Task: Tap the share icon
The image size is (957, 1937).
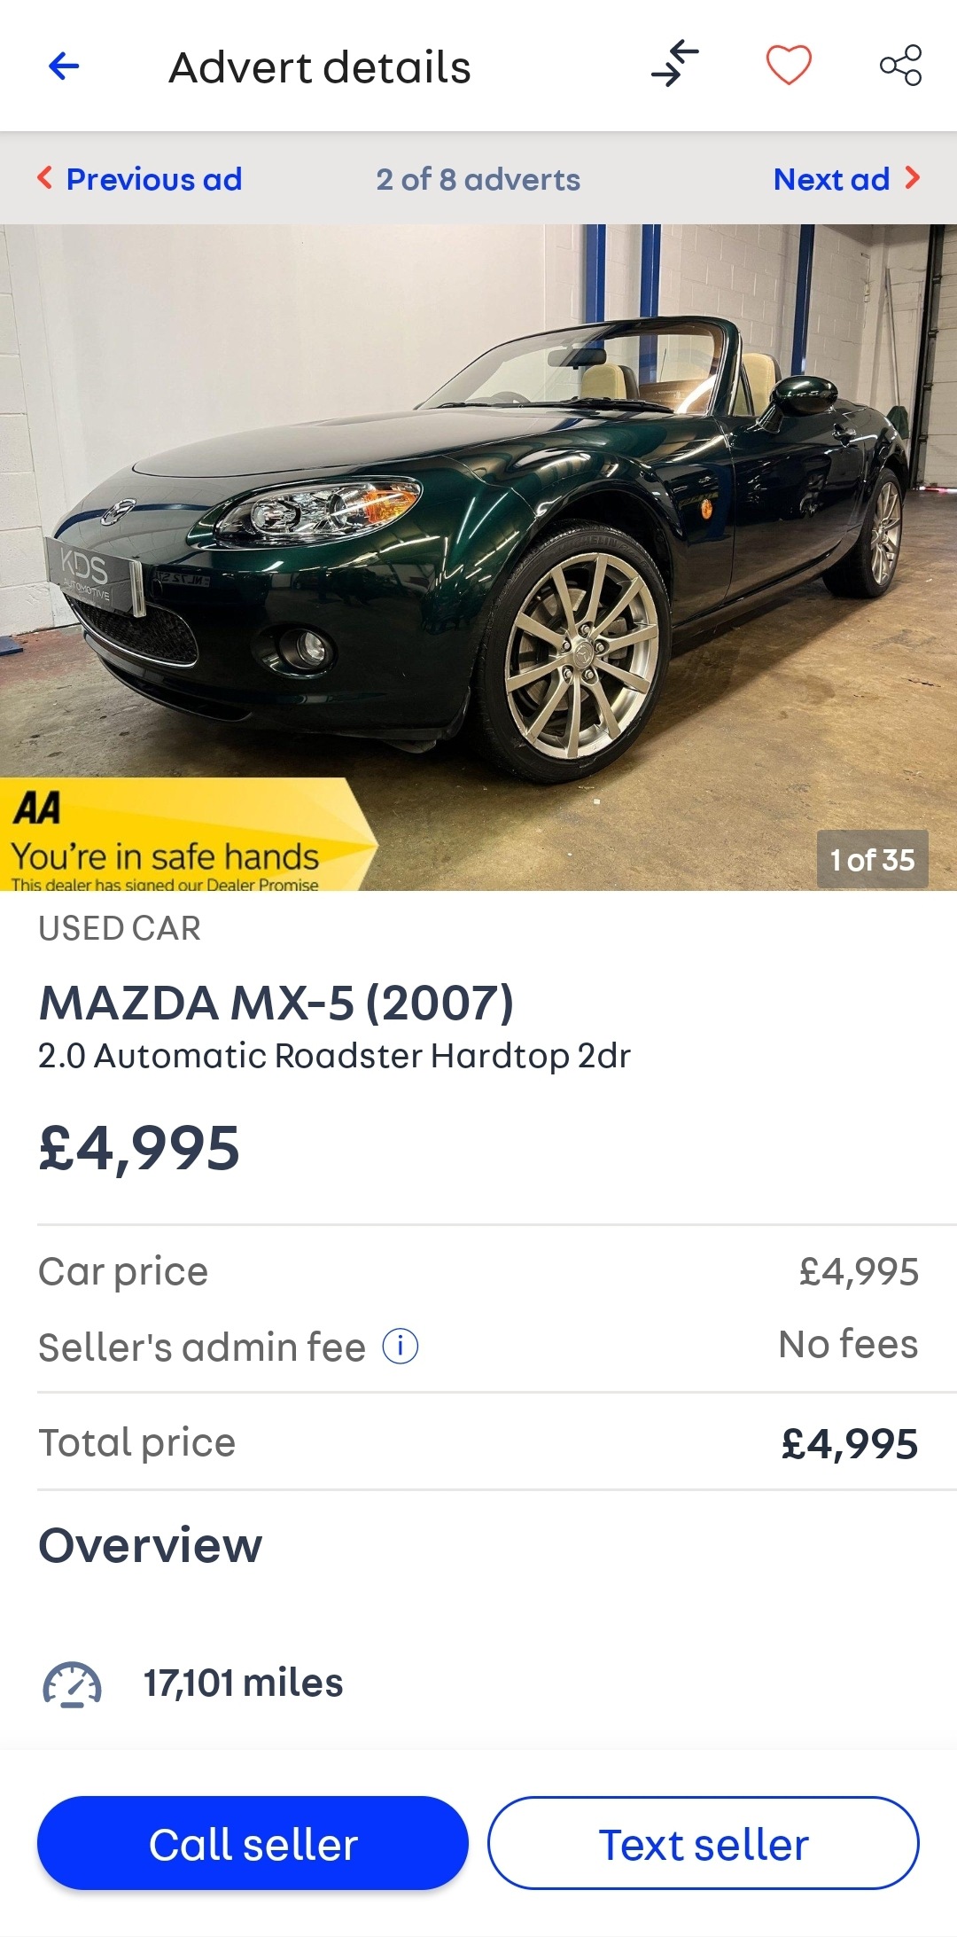Action: click(x=900, y=65)
